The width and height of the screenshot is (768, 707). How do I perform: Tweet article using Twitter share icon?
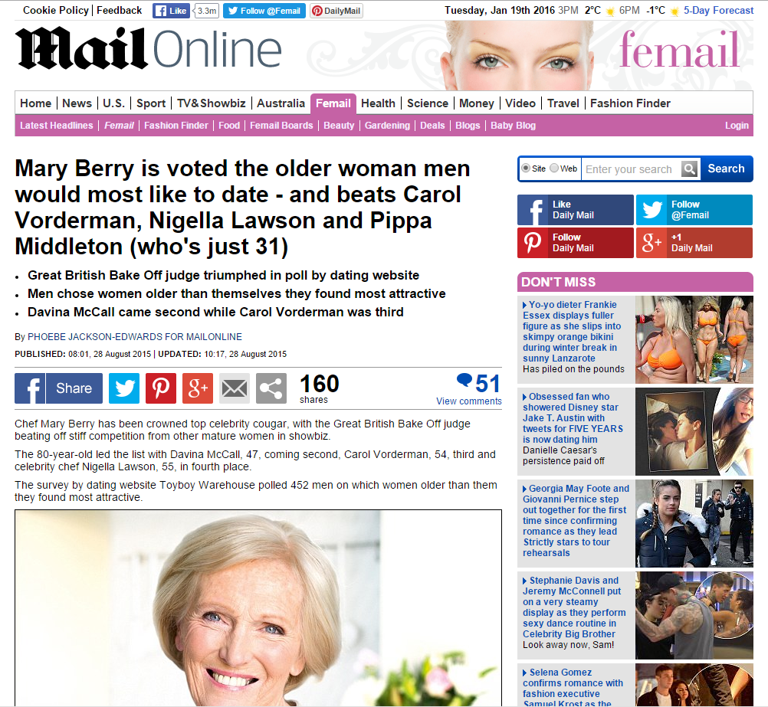click(124, 388)
